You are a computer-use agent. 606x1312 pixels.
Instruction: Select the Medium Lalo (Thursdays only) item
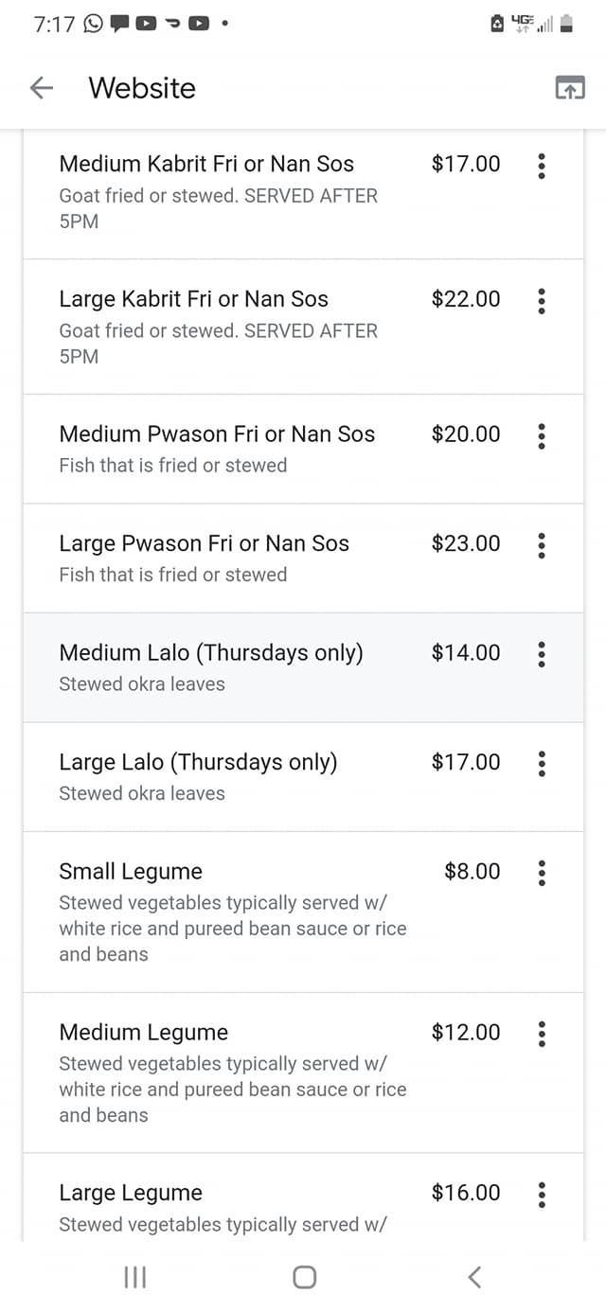pos(211,653)
